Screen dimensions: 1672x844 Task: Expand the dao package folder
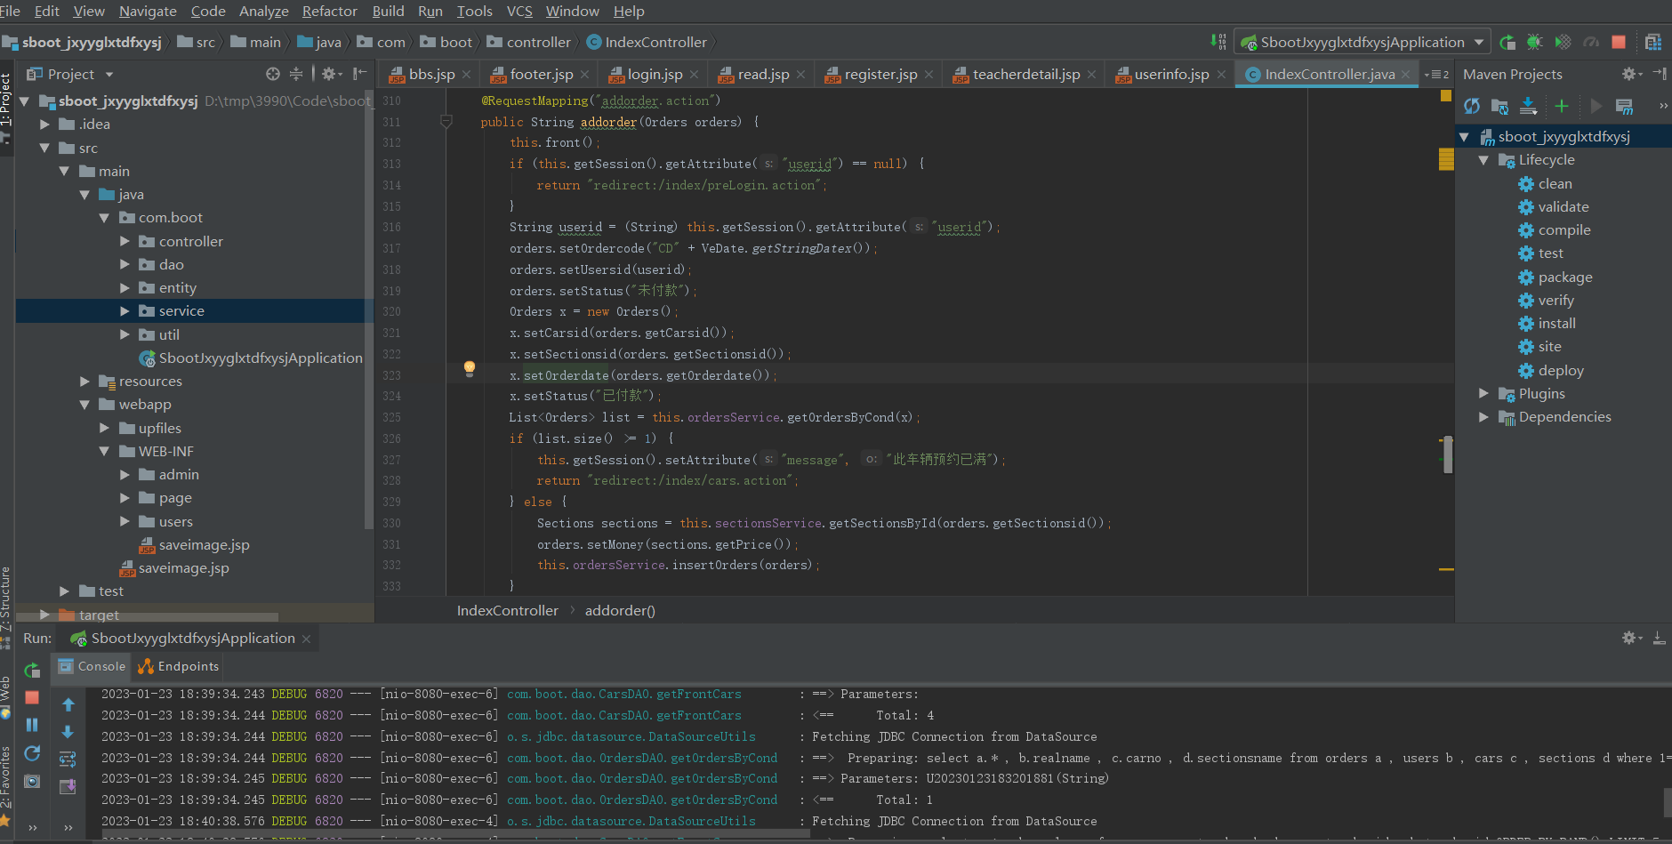pyautogui.click(x=125, y=264)
